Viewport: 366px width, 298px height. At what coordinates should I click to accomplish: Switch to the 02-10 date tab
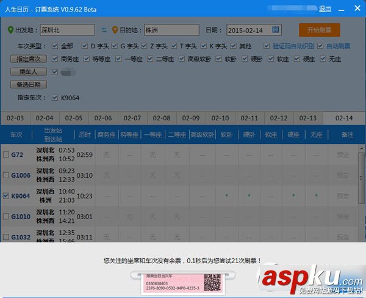(x=220, y=118)
